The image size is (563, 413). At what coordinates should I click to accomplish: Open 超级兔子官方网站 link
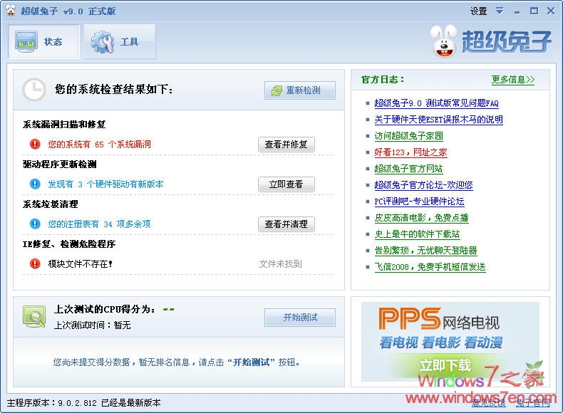(x=408, y=169)
